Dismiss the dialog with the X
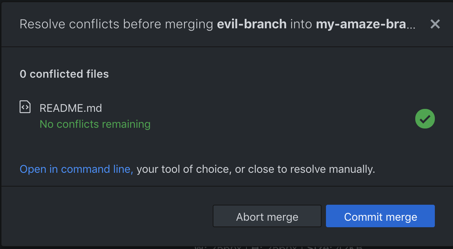The height and width of the screenshot is (249, 453). coord(435,24)
